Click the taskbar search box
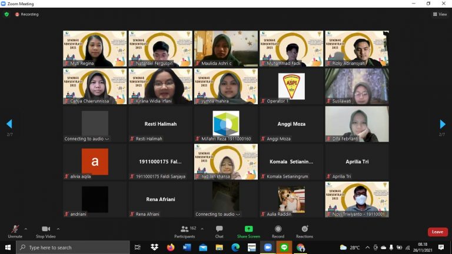This screenshot has height=254, width=452. [73, 248]
